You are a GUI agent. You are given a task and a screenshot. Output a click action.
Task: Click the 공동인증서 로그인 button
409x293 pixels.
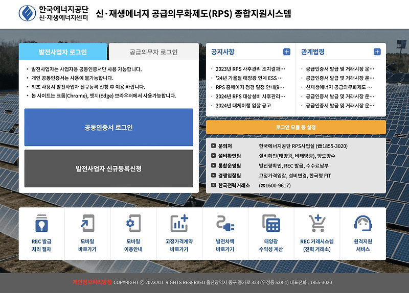tap(109, 127)
